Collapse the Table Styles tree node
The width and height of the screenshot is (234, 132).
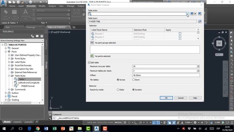pos(9,76)
